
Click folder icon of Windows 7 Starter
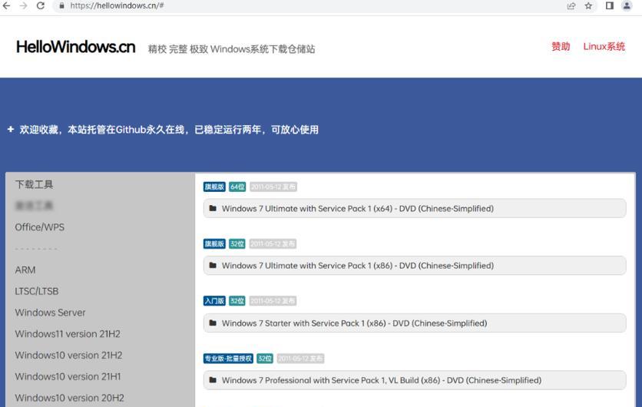213,323
